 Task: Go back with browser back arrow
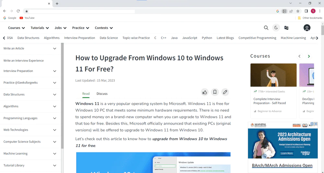[x=5, y=11]
